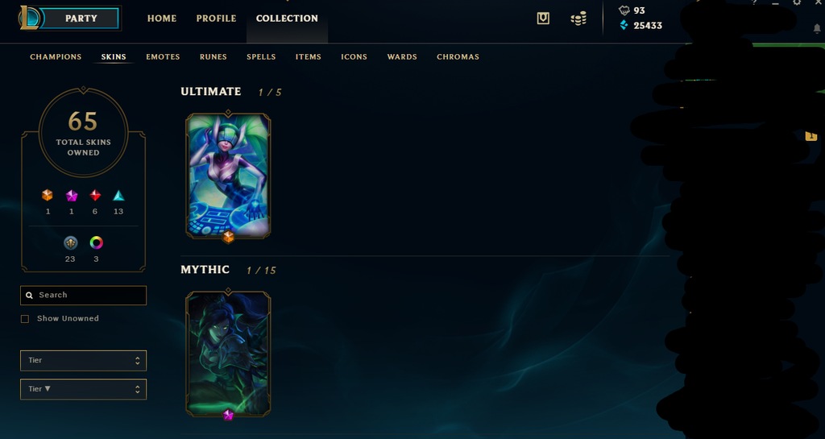Click the rainbow chromas ring icon
Screen dimensions: 825x439
[x=96, y=242]
